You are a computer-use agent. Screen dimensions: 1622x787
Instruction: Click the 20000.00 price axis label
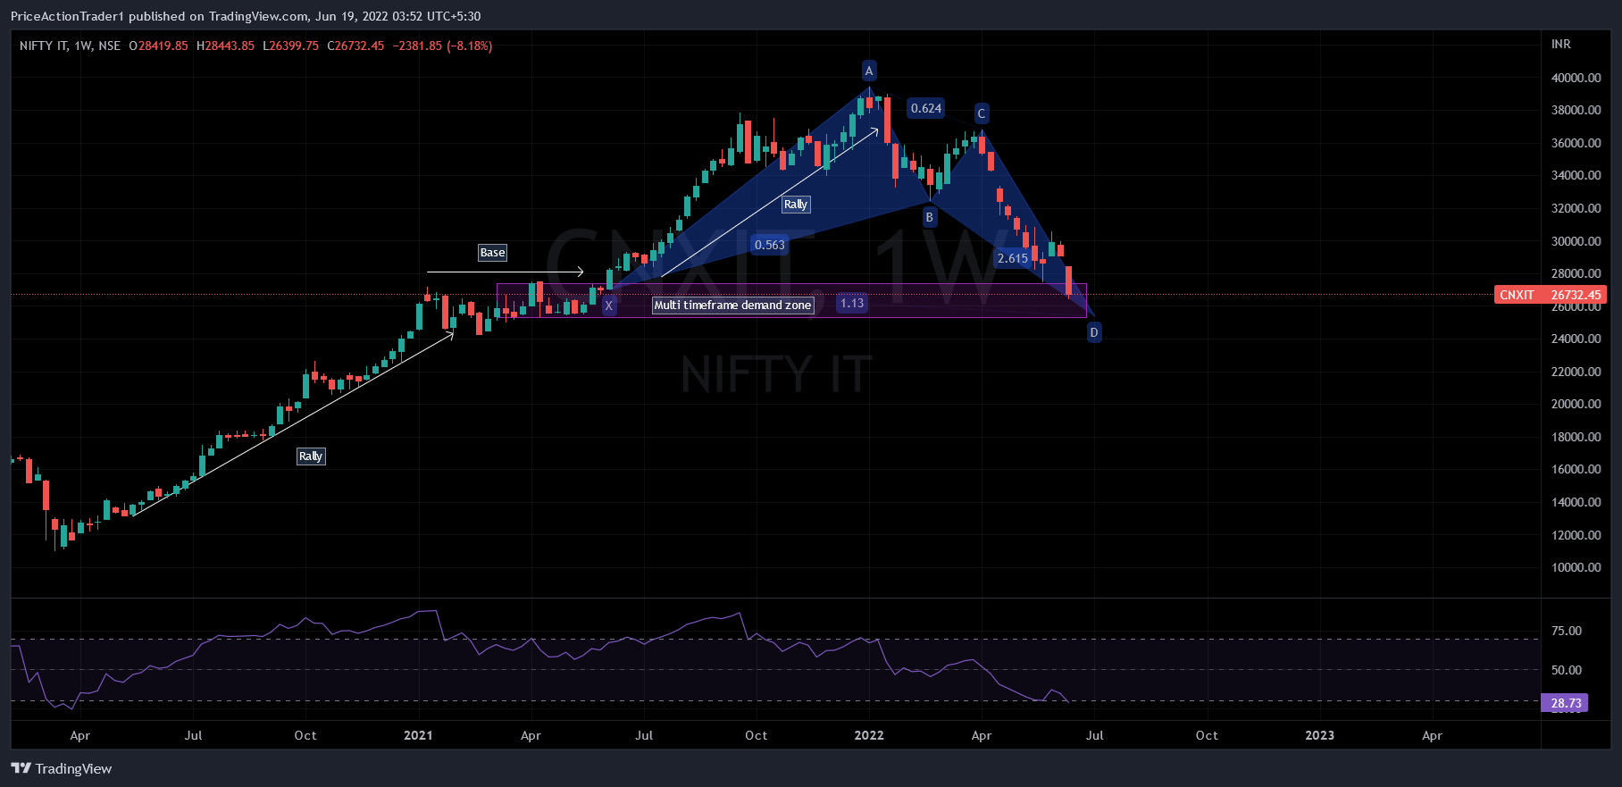click(x=1576, y=404)
